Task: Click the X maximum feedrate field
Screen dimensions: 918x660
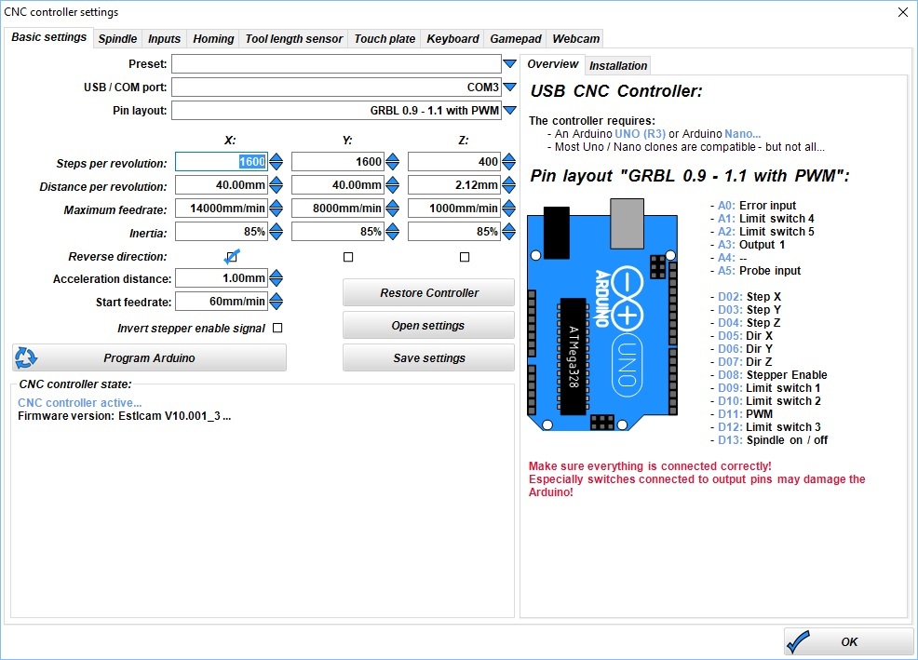Action: [222, 209]
